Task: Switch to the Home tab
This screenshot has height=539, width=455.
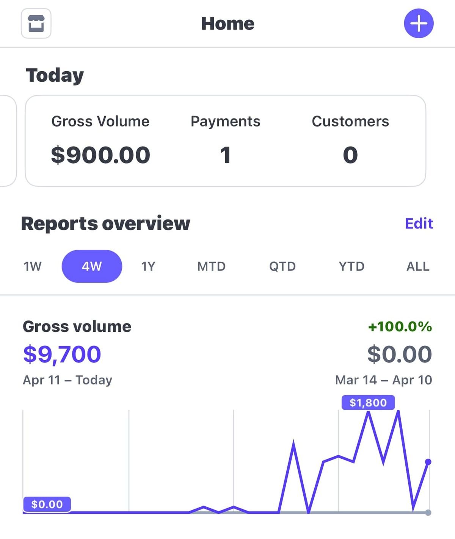Action: [227, 23]
